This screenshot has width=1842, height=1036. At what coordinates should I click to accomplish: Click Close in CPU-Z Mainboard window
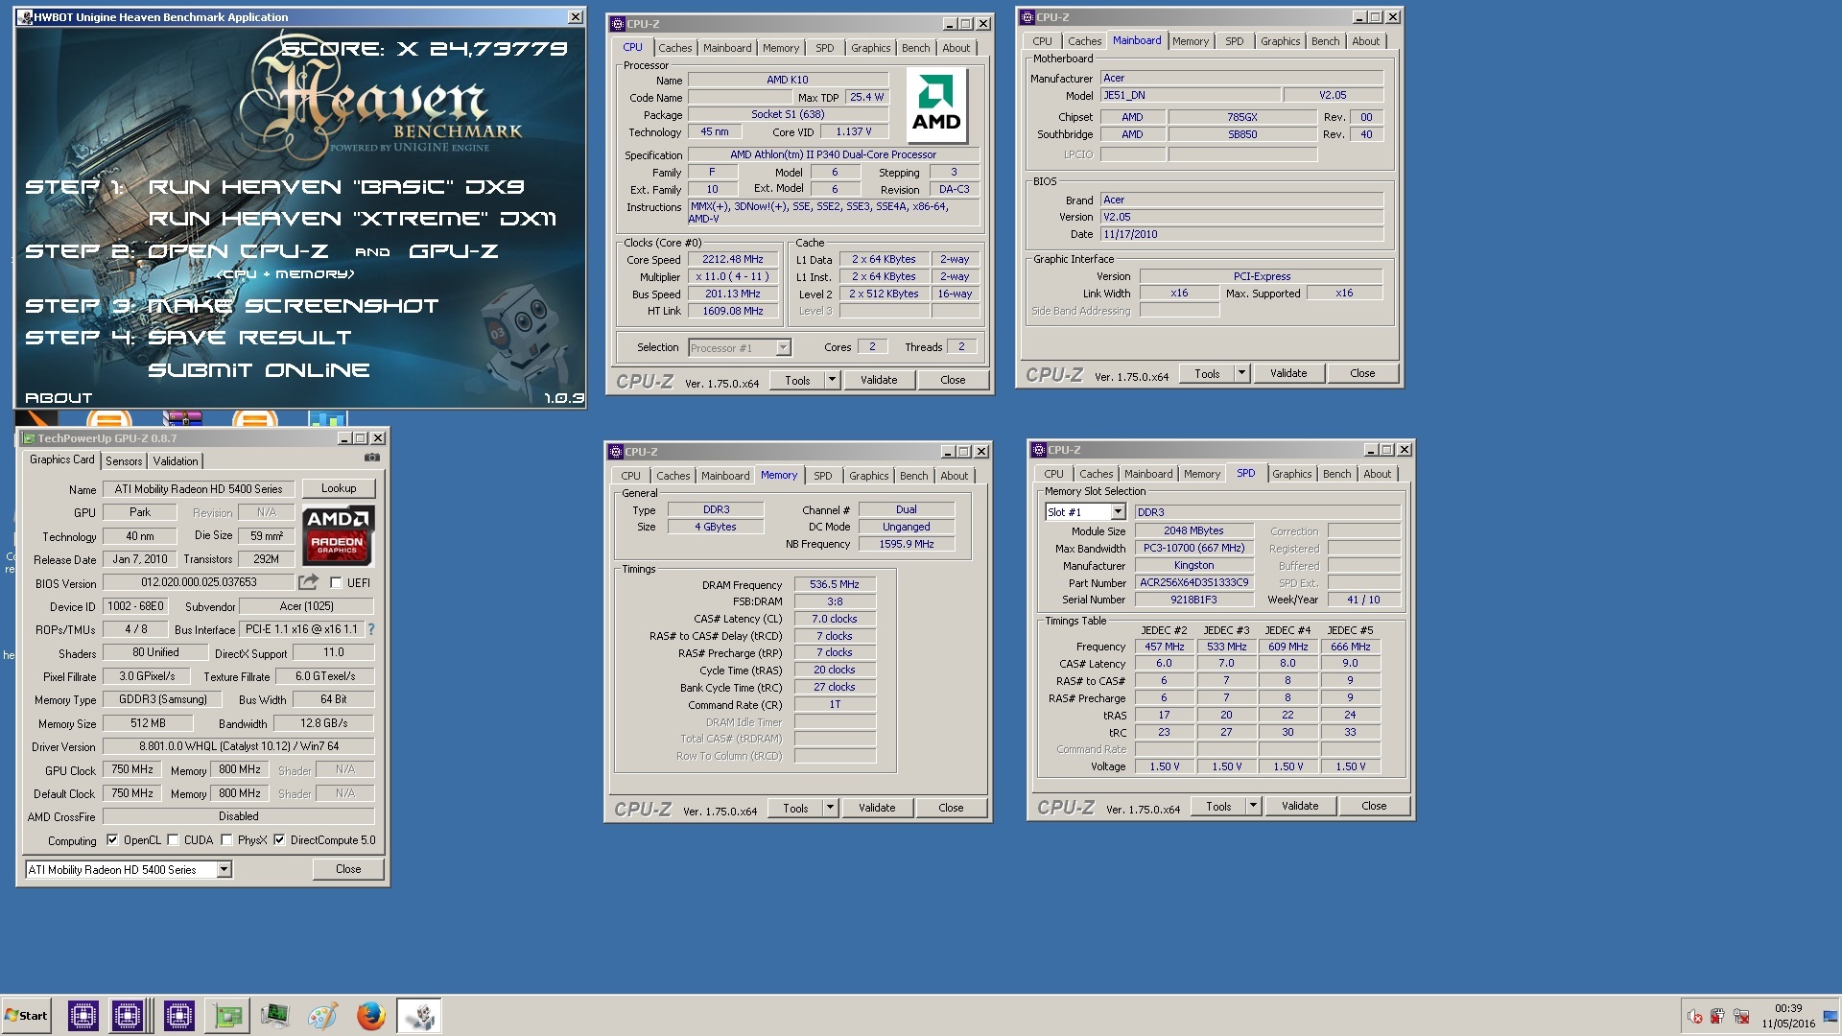pos(1362,373)
